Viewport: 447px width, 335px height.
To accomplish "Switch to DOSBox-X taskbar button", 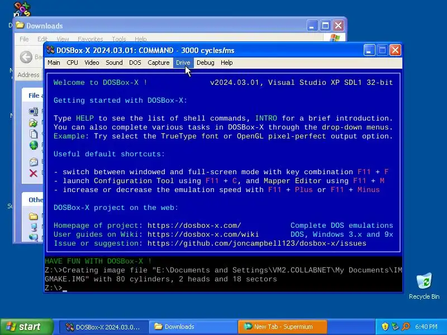I will coord(103,327).
